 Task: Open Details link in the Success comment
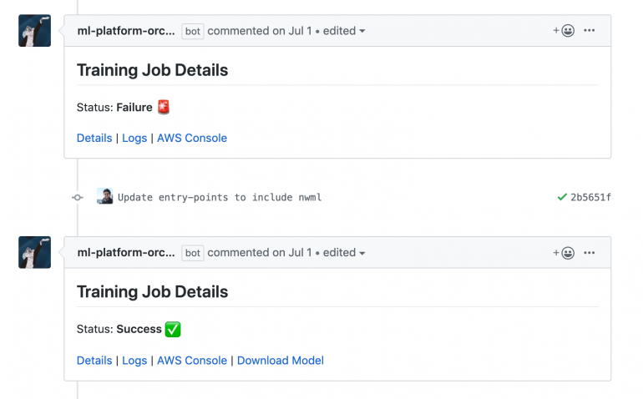point(94,361)
